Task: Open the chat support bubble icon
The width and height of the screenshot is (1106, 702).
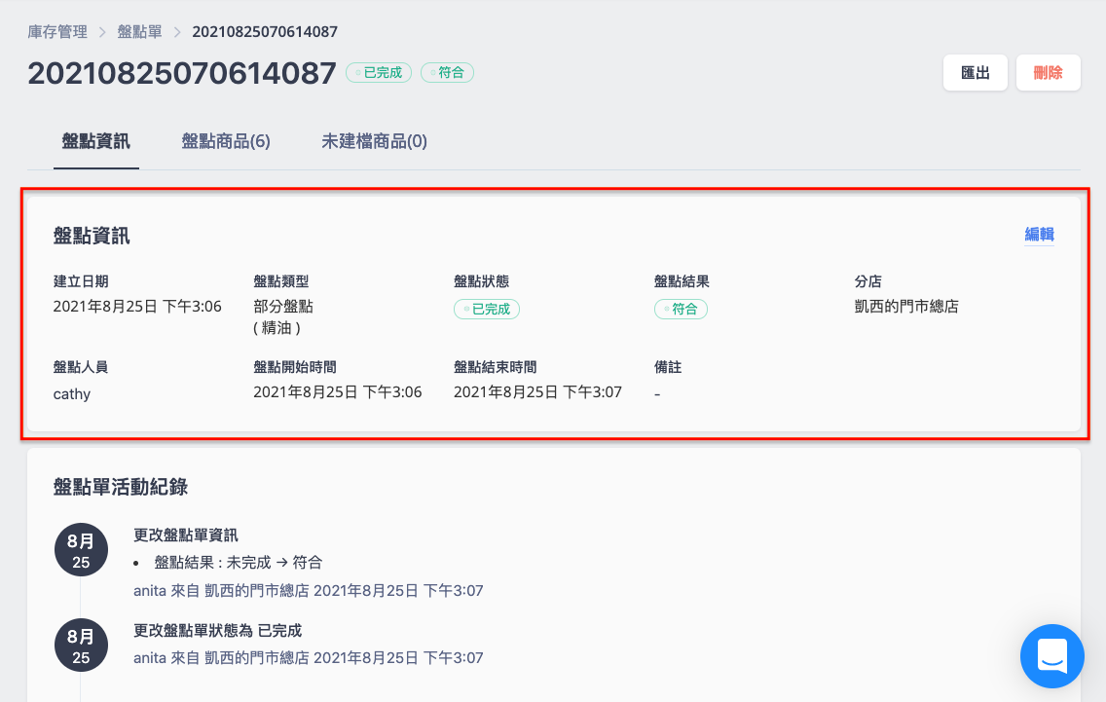Action: tap(1051, 655)
